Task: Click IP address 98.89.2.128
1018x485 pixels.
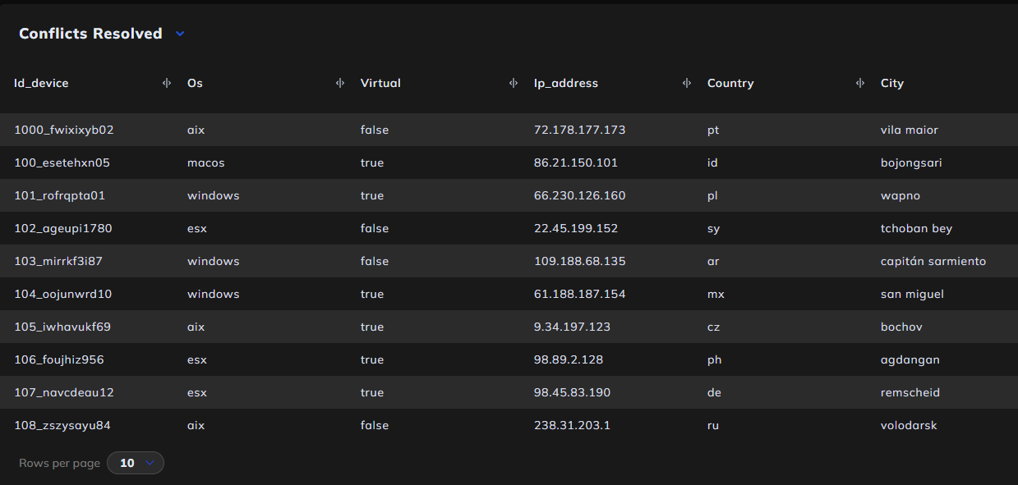Action: (x=569, y=359)
